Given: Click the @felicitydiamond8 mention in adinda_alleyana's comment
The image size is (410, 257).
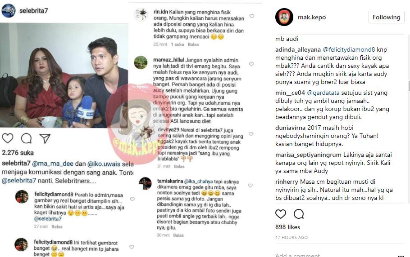Looking at the screenshot, I should pos(349,49).
